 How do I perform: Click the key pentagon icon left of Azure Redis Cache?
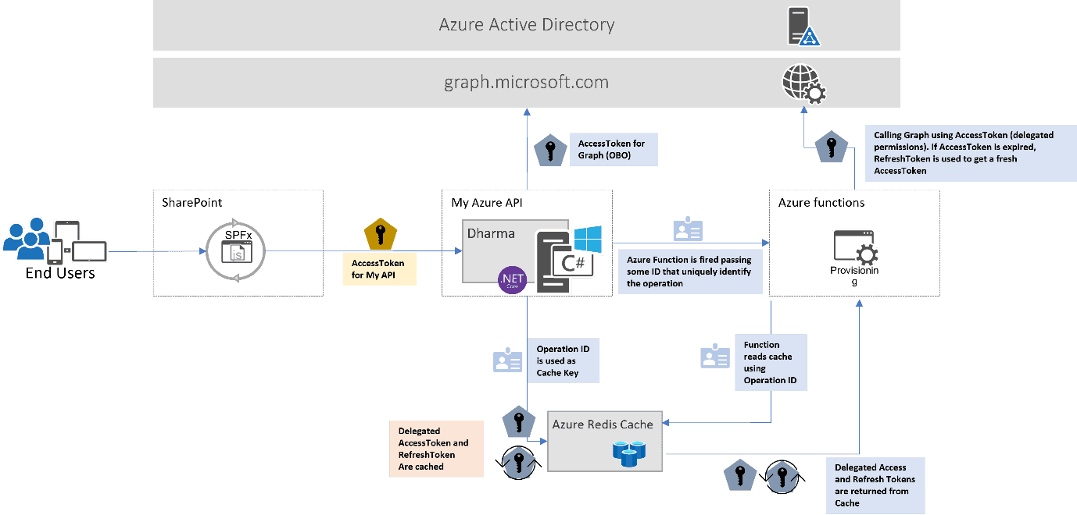point(518,422)
